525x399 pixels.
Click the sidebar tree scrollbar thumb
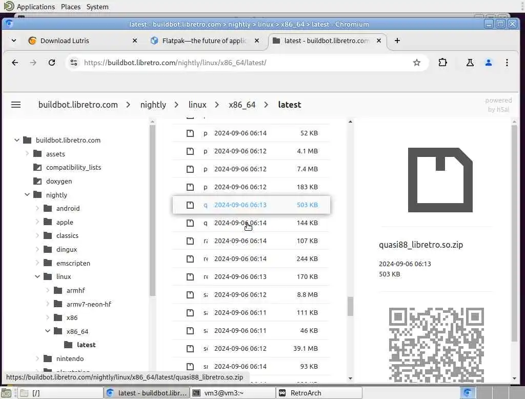click(x=152, y=210)
